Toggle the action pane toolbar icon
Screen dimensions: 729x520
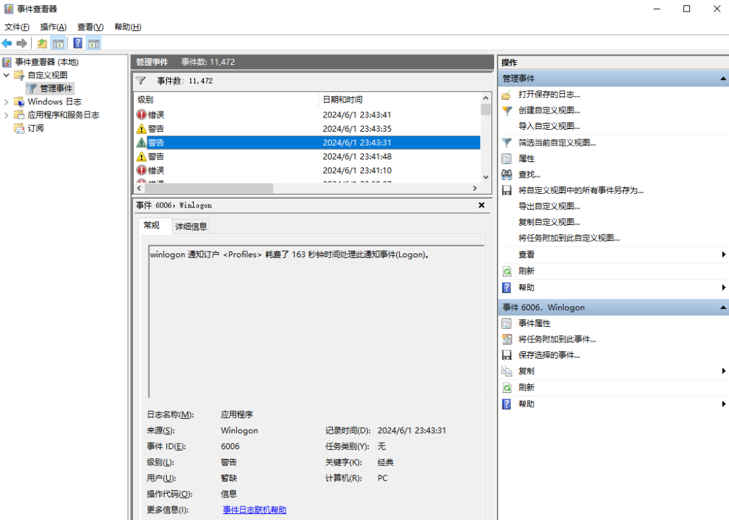pos(94,44)
